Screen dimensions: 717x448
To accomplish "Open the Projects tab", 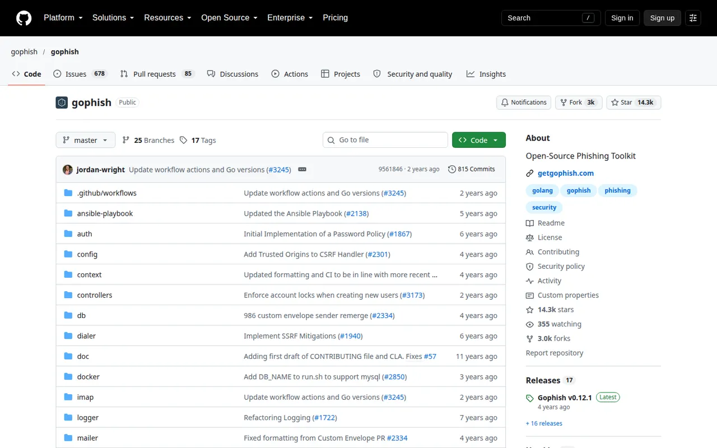I will coord(341,74).
